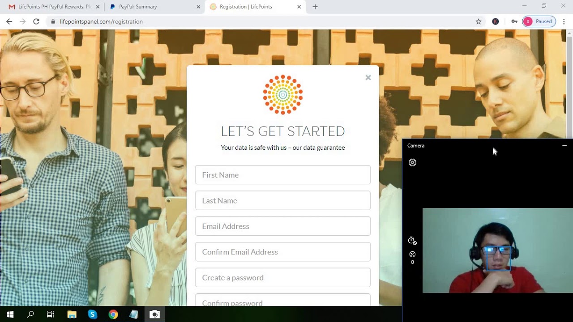Bookmark this page with the star icon
The image size is (573, 322).
479,21
